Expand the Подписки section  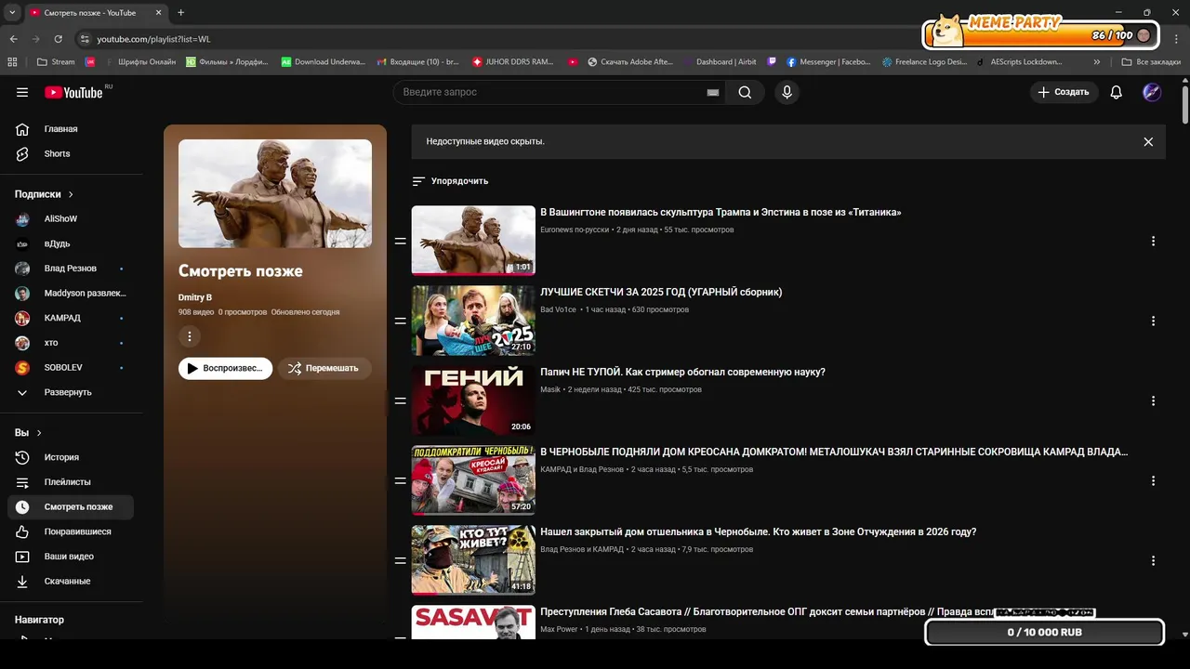[44, 194]
